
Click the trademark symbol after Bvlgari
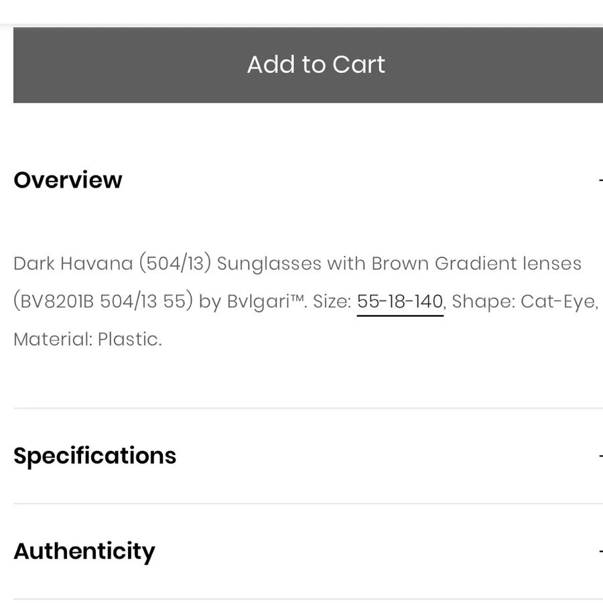click(297, 297)
